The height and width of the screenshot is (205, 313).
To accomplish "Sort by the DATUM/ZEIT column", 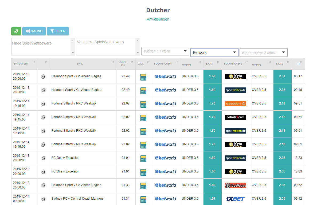I will (24, 63).
